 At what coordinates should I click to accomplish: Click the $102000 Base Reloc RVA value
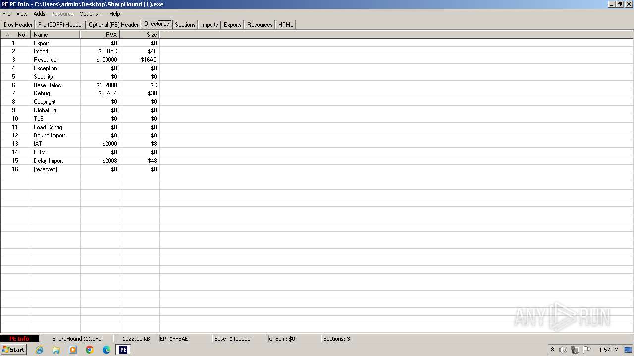(x=106, y=85)
